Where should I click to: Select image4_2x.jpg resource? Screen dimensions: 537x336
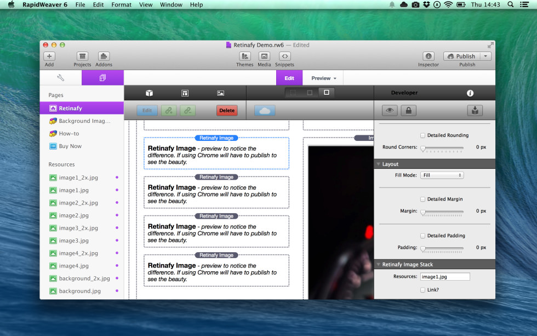click(82, 253)
